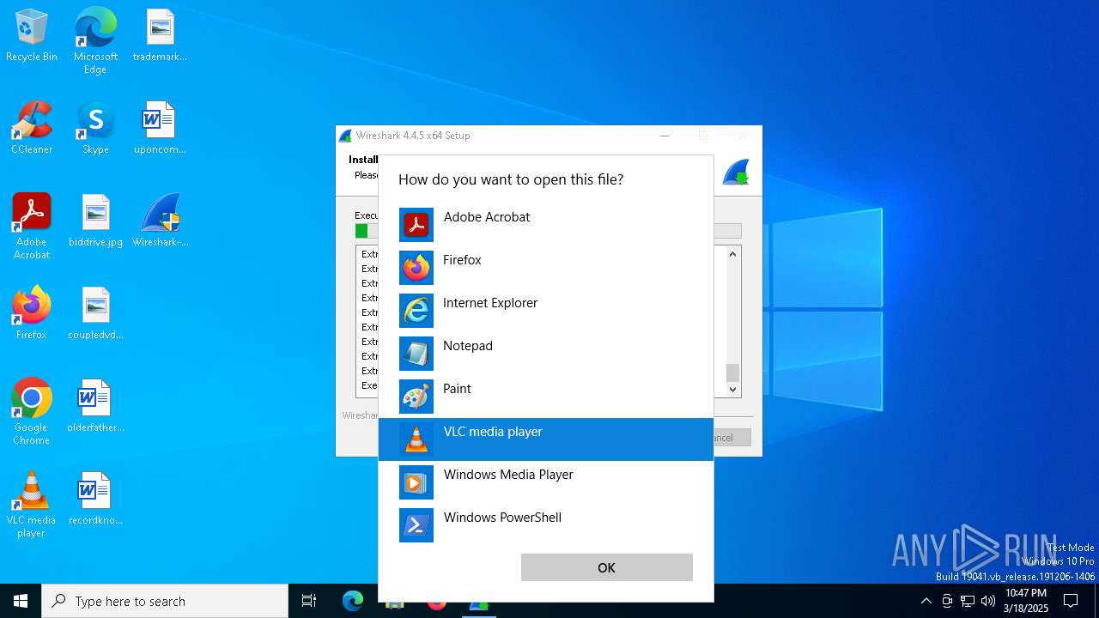Click the scrollbar thumb in Wireshark Setup log

(x=732, y=373)
